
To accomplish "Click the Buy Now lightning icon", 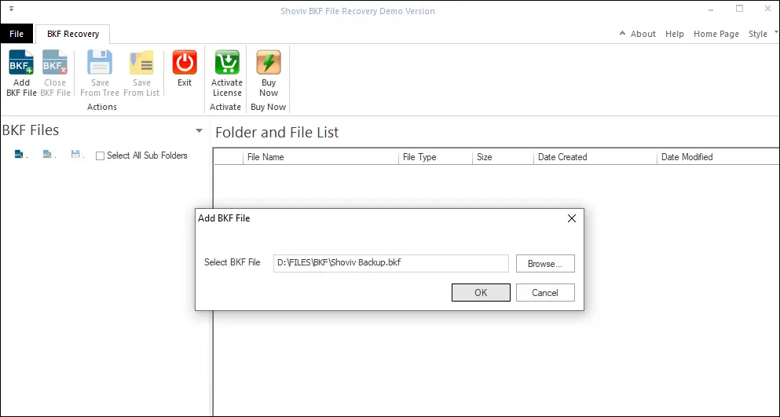I will (x=269, y=62).
